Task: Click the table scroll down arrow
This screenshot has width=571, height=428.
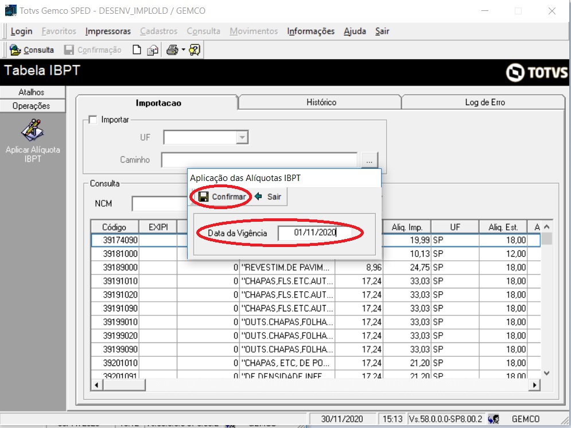Action: [546, 373]
